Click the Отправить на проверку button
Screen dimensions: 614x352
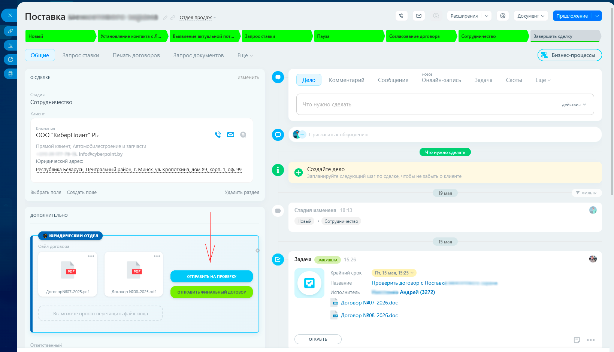pos(212,276)
